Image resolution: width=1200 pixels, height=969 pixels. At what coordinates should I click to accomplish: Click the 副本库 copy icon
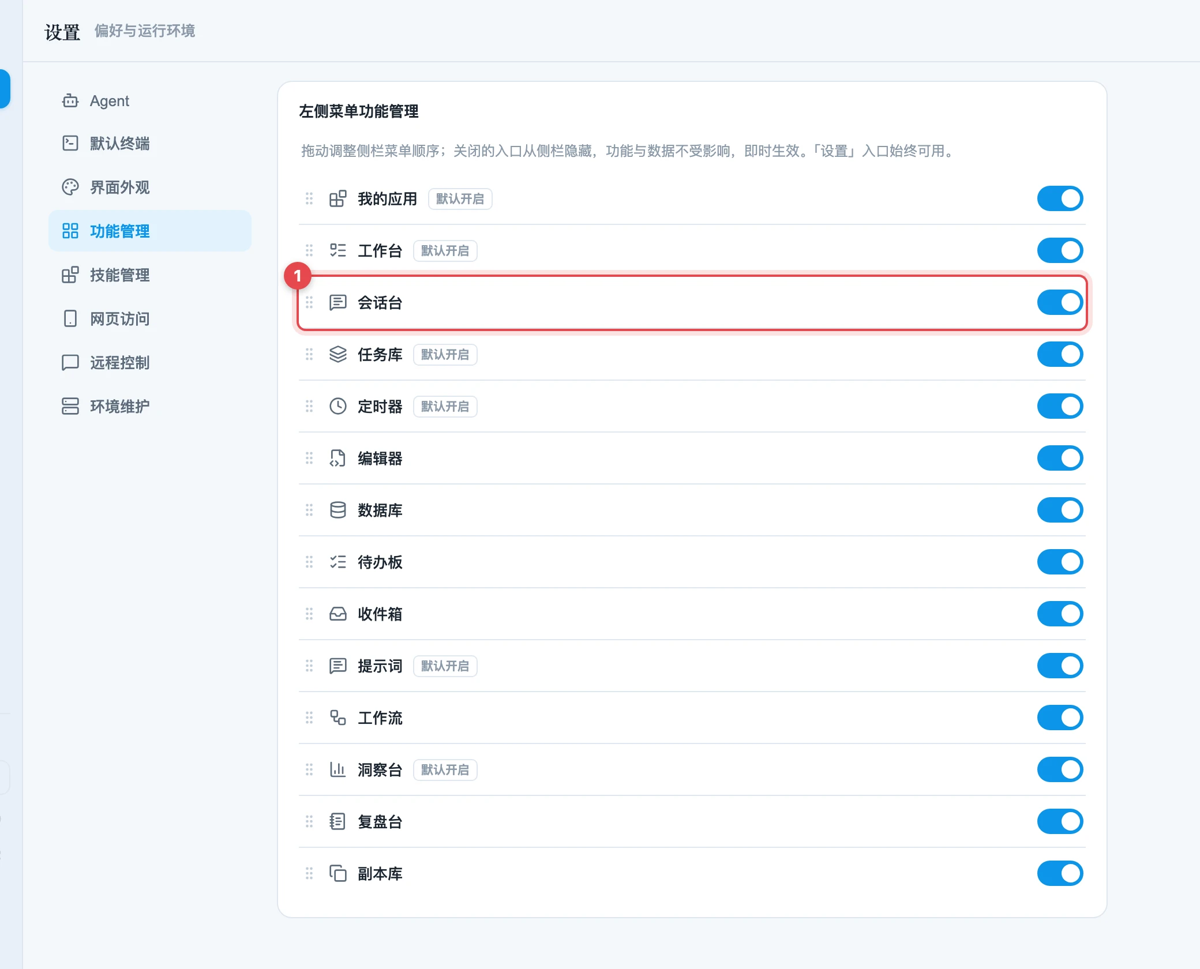(337, 874)
